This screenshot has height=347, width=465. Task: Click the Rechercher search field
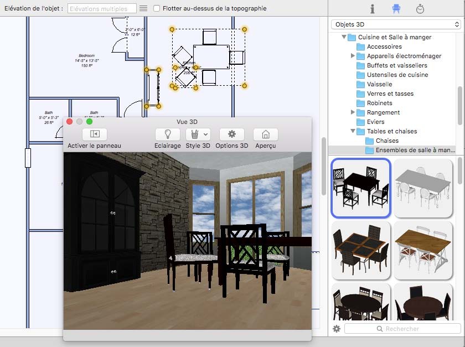click(402, 329)
